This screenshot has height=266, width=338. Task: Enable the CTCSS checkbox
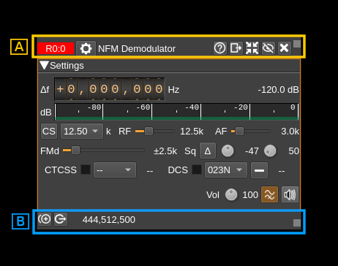coord(86,170)
